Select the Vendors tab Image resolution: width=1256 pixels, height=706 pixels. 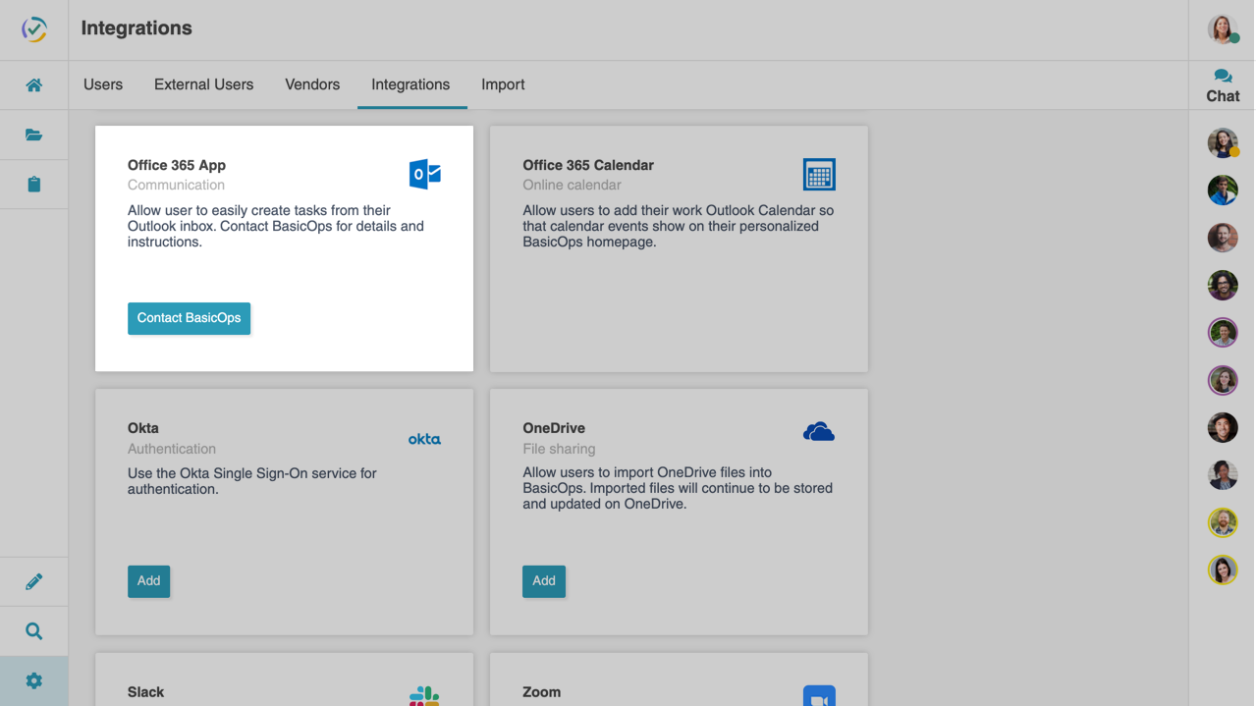point(312,84)
